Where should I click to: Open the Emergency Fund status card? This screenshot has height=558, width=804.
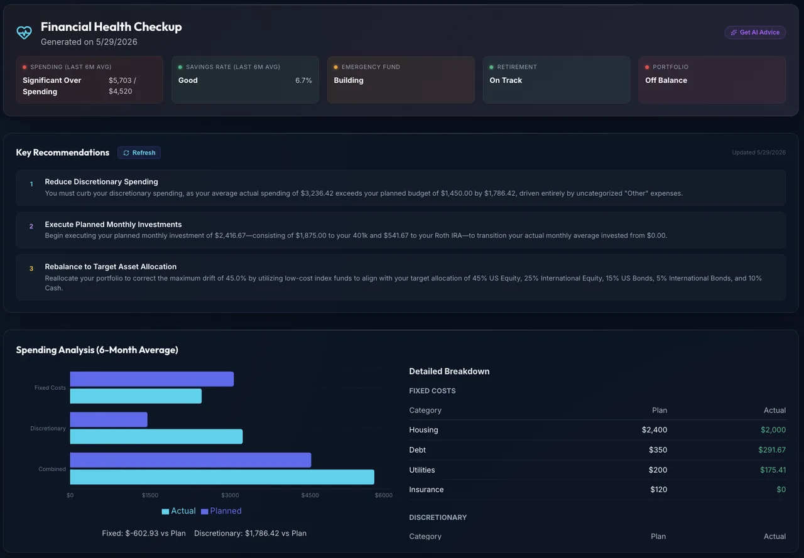click(x=401, y=80)
